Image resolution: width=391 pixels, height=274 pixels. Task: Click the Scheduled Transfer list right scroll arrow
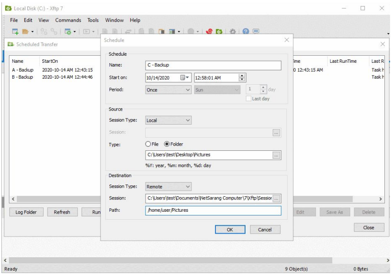381,199
